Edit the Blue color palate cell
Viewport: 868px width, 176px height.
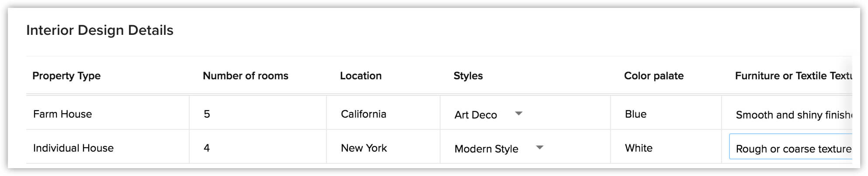[666, 114]
